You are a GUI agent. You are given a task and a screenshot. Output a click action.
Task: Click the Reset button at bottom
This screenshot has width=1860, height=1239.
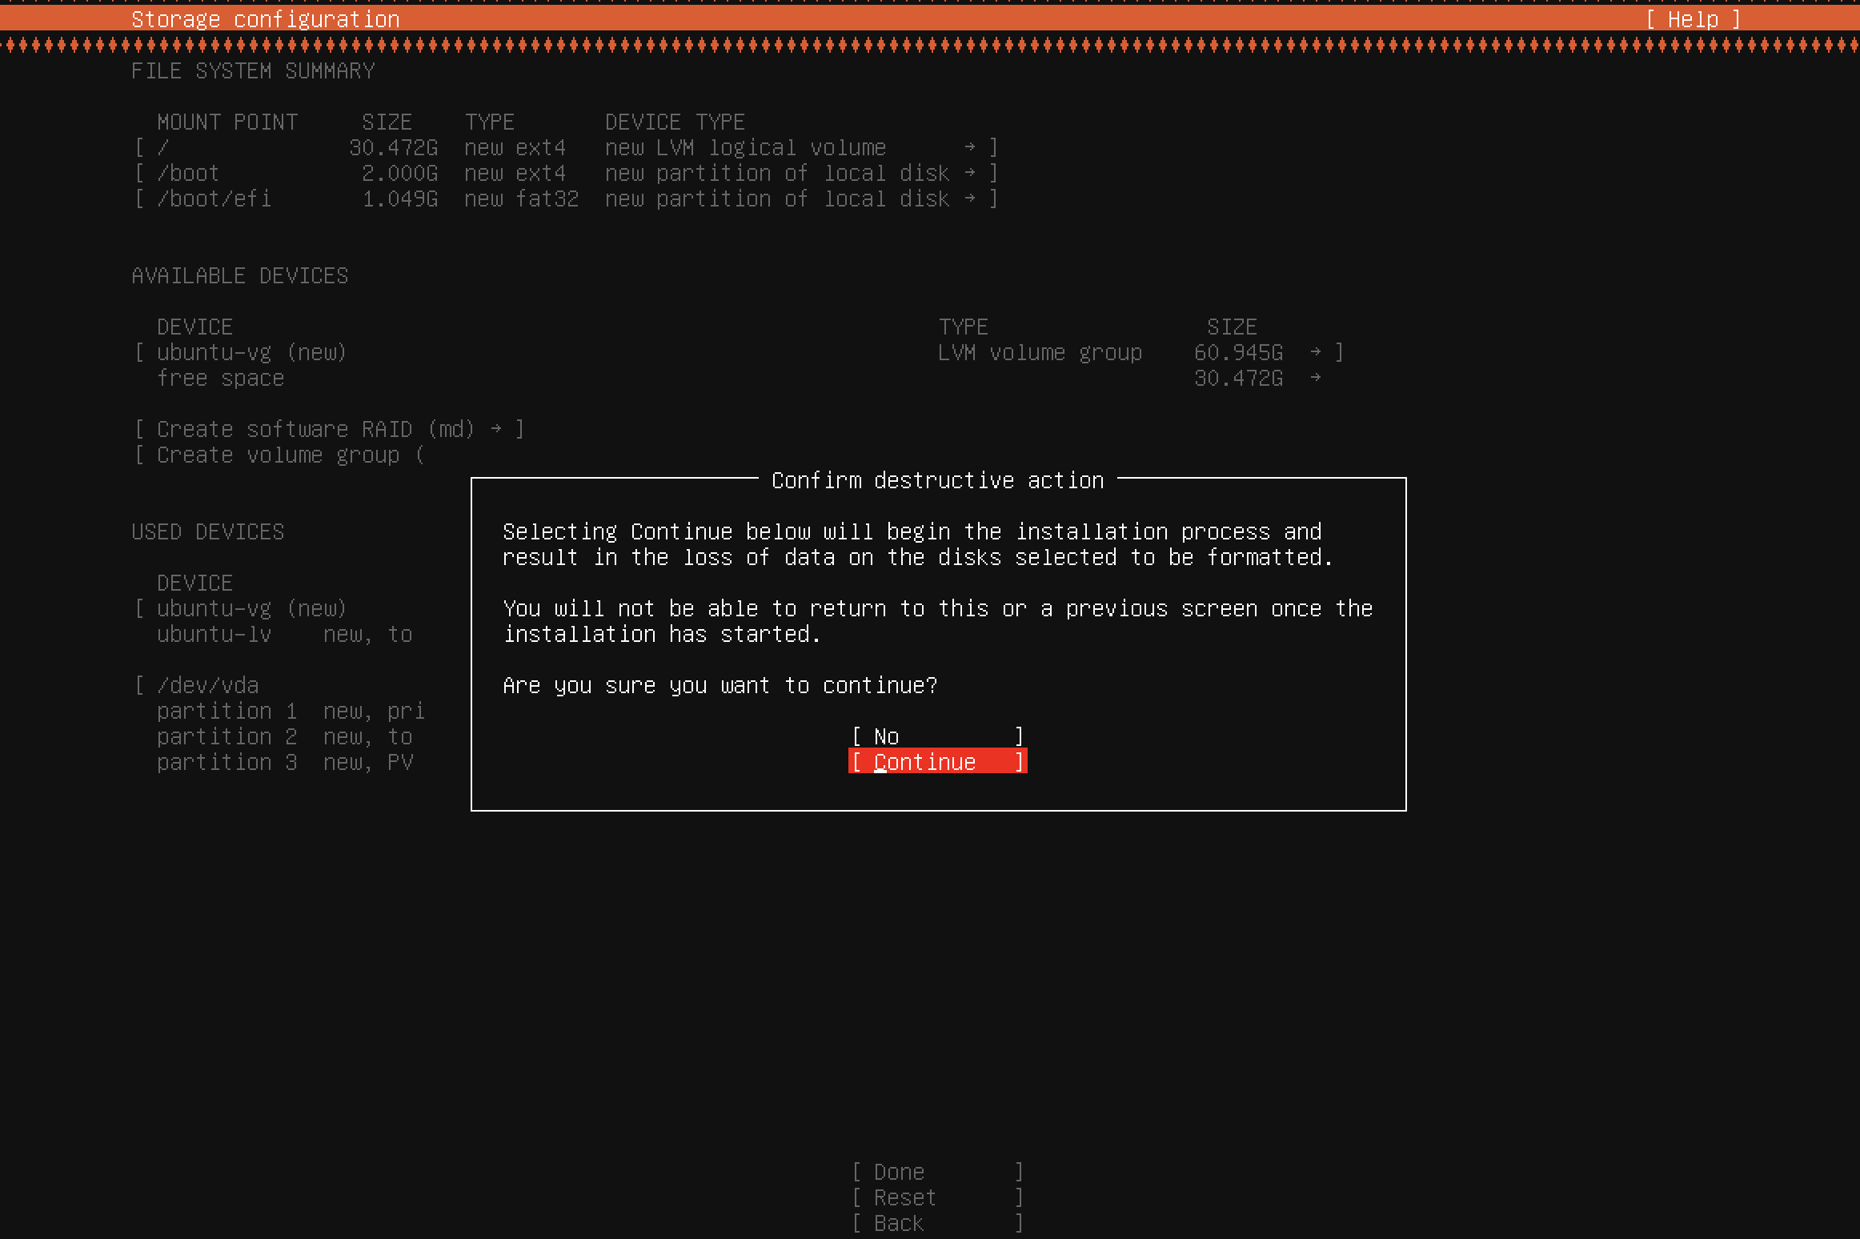click(936, 1197)
